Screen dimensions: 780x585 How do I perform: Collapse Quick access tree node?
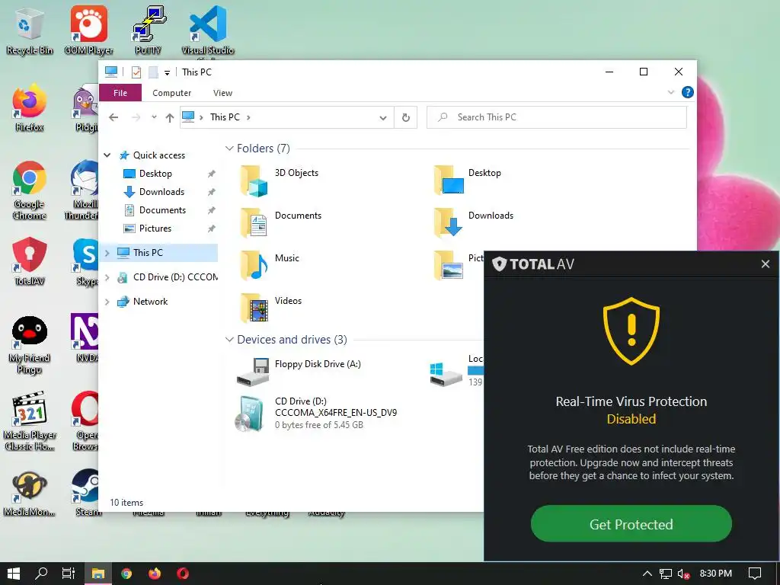(x=107, y=155)
